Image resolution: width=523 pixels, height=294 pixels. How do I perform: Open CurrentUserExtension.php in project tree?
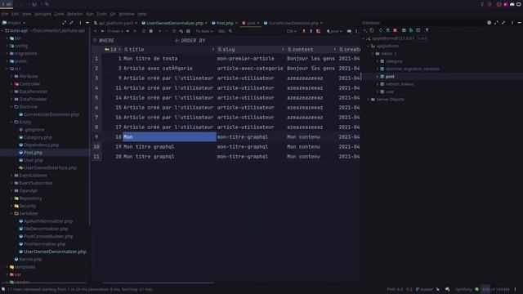(x=51, y=114)
